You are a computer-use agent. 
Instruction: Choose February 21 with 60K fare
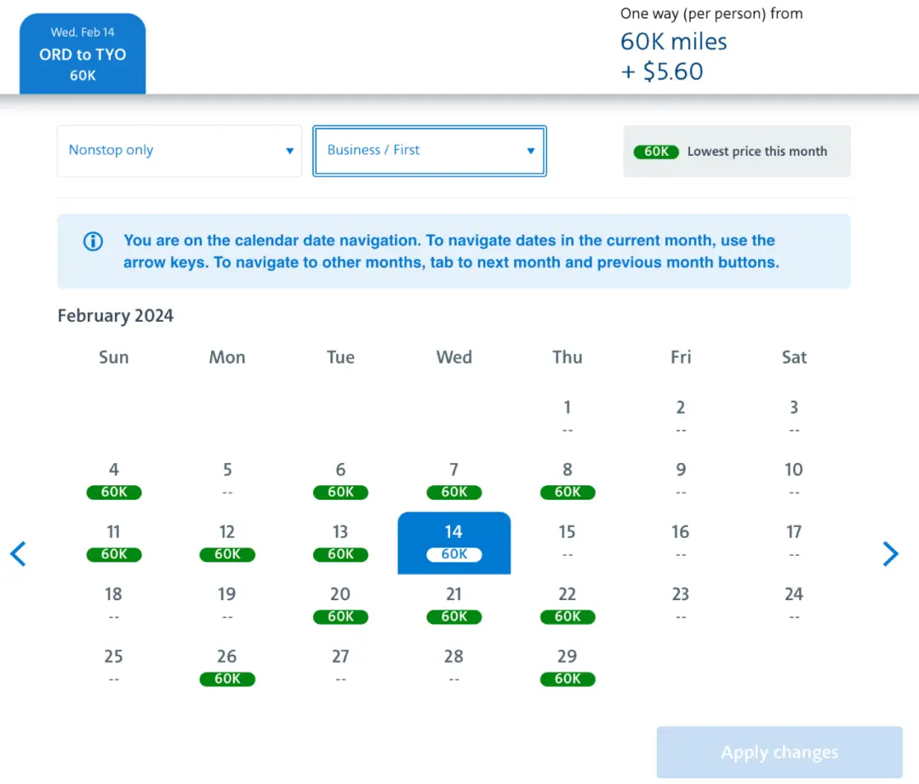pos(454,604)
